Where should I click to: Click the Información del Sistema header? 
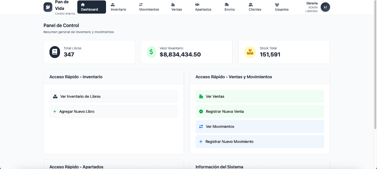point(219,166)
